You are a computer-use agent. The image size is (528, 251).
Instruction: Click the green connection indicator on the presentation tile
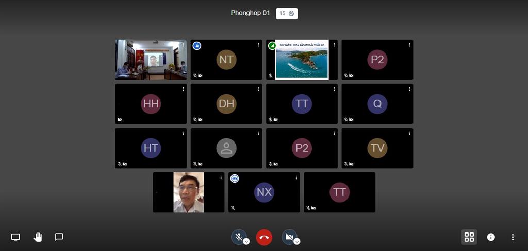pyautogui.click(x=272, y=46)
